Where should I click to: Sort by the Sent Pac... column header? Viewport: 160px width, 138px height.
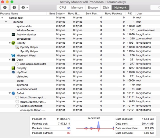coord(93,14)
